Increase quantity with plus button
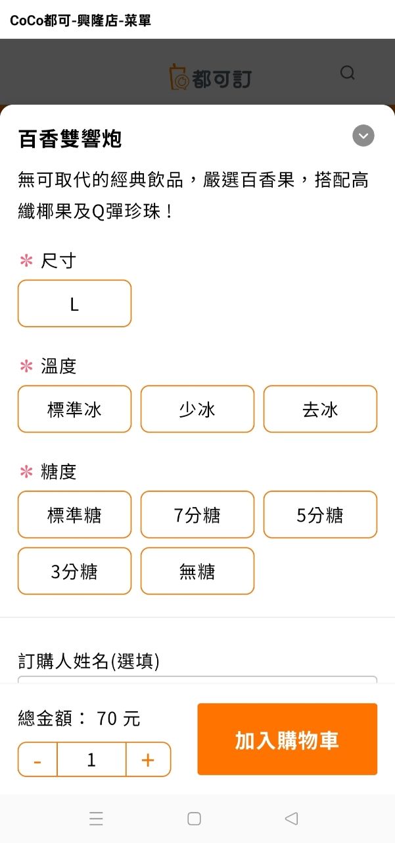This screenshot has width=395, height=843. (148, 760)
